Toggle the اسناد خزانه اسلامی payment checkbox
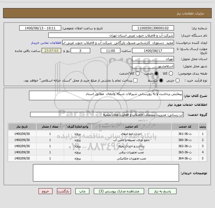 click(x=135, y=80)
